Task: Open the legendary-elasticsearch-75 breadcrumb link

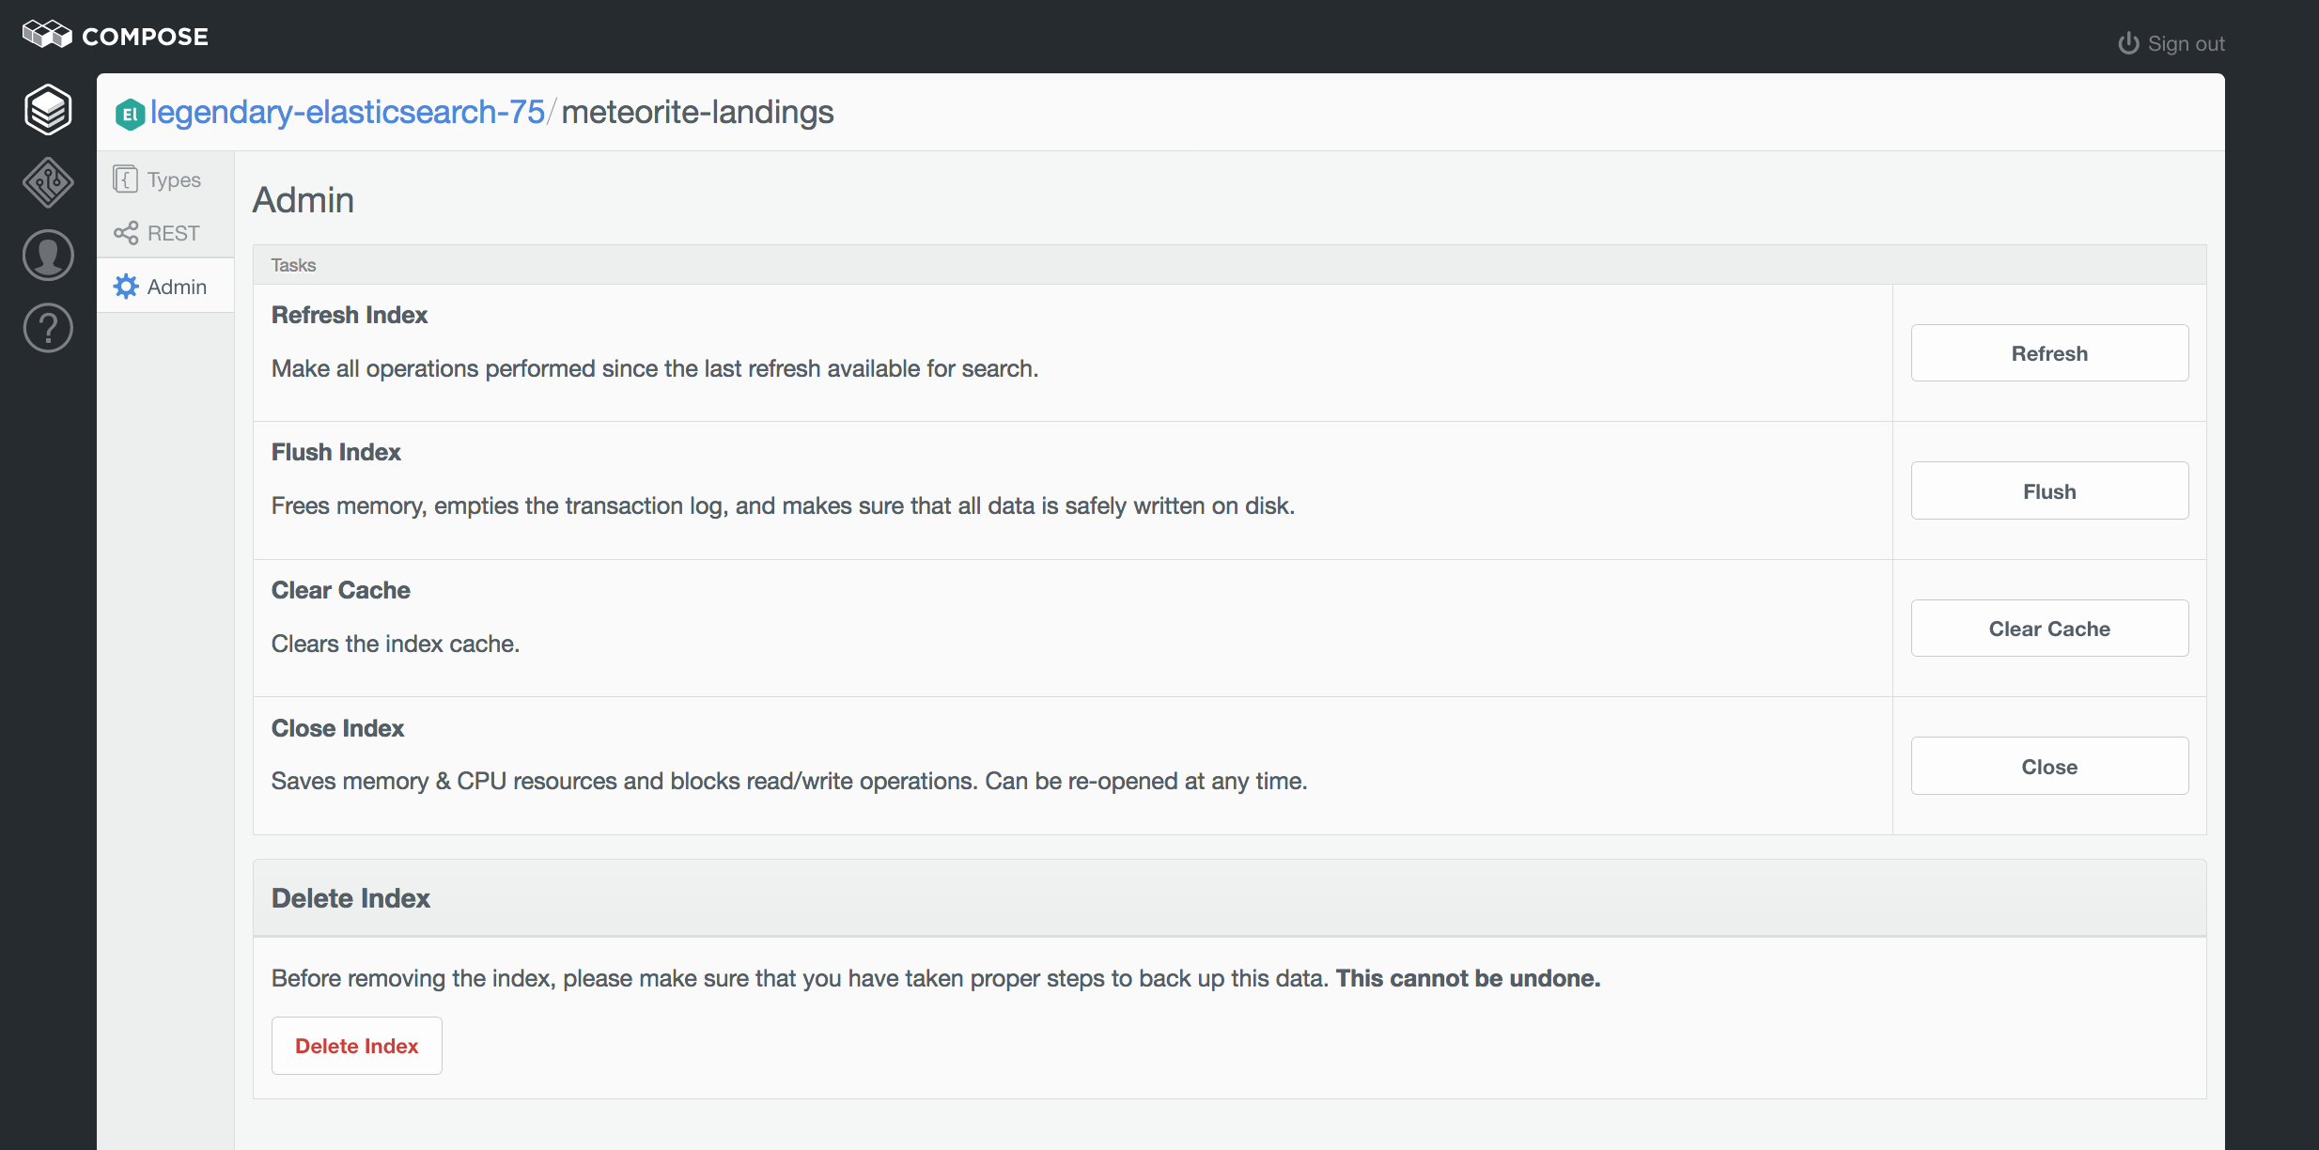Action: pyautogui.click(x=348, y=113)
